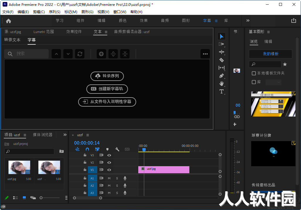Select the Slip tool

222,68
